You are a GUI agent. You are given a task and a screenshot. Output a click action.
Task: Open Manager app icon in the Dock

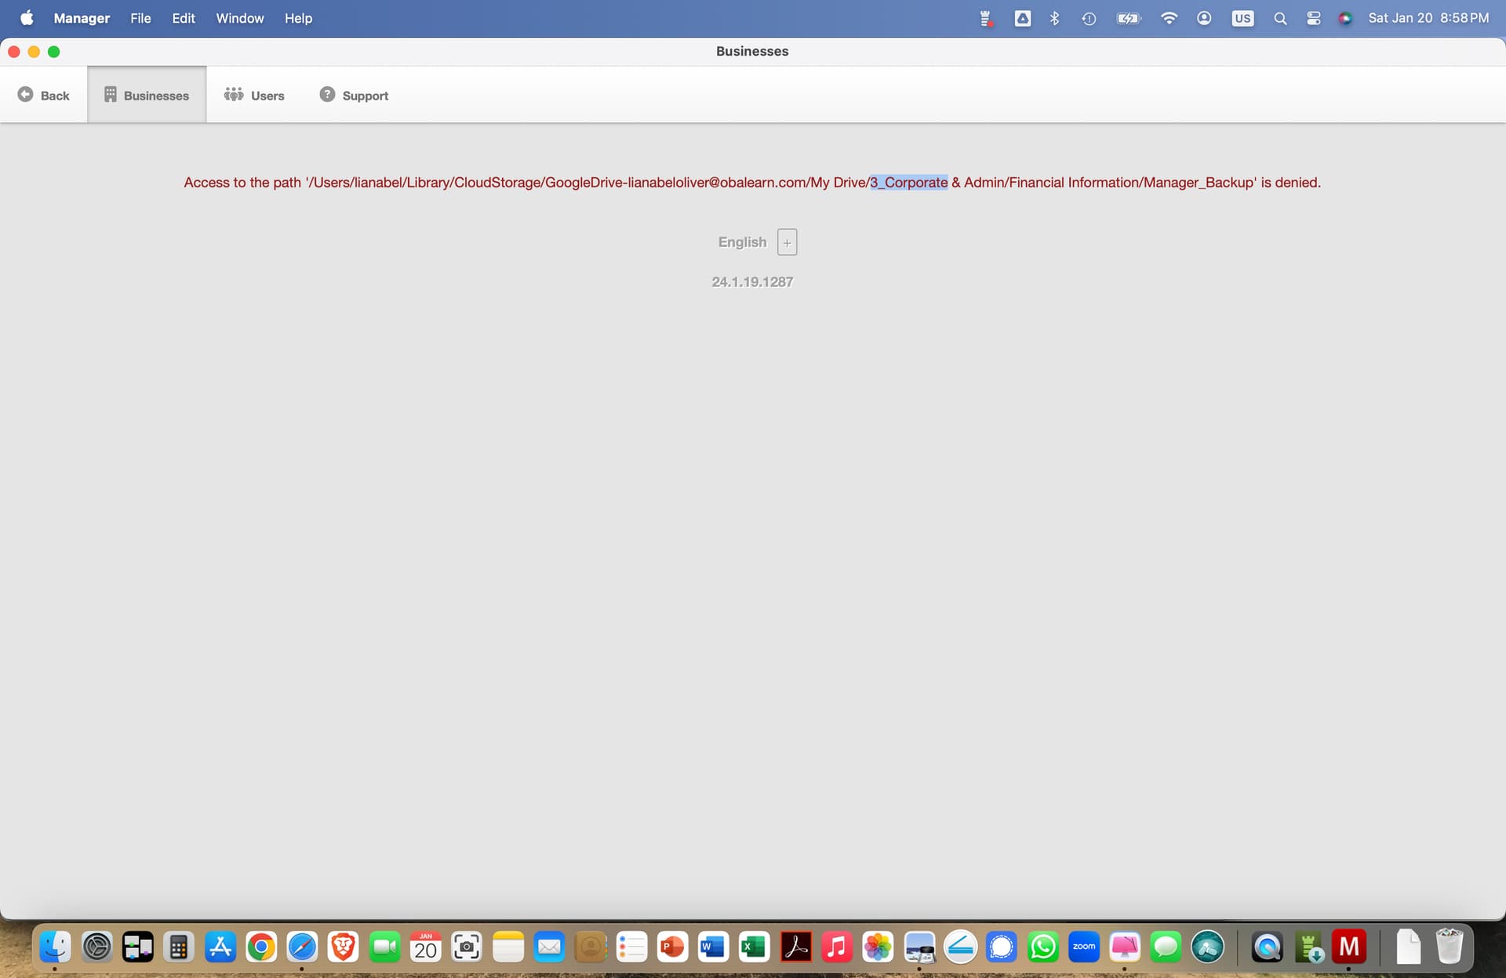[x=1349, y=947]
